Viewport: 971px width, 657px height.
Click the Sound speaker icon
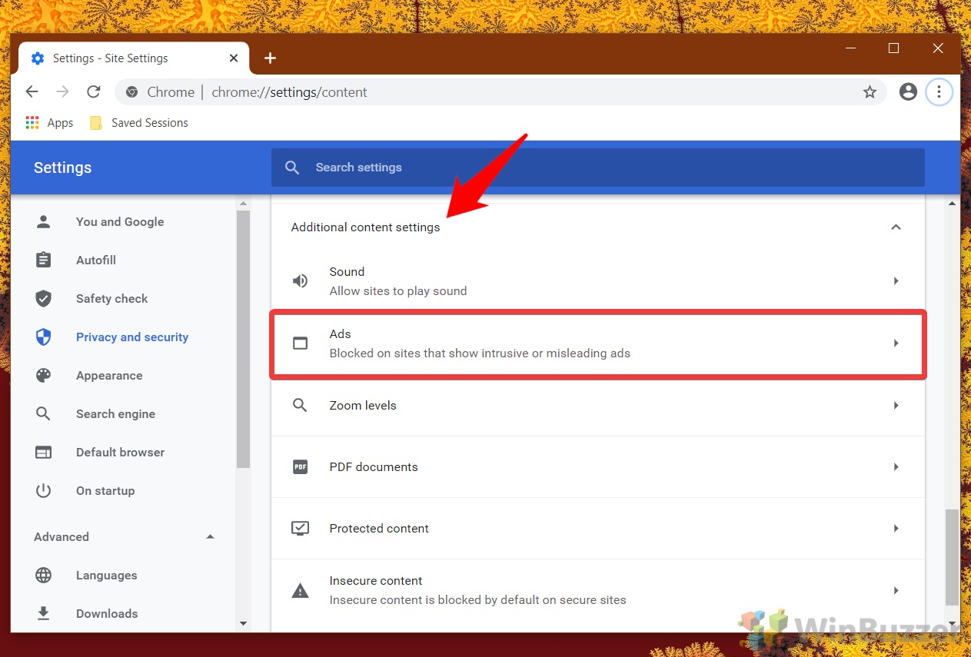pos(301,281)
